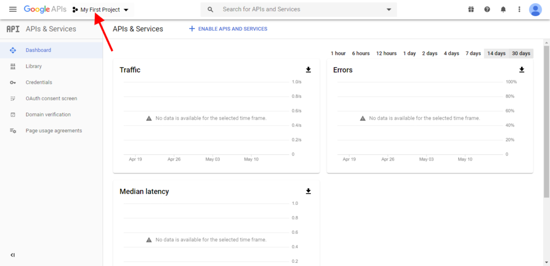Click the scrollbar down arrow
This screenshot has width=550, height=266.
tap(546, 262)
